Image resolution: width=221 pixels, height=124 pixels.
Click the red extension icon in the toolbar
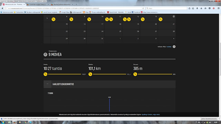coord(214,8)
